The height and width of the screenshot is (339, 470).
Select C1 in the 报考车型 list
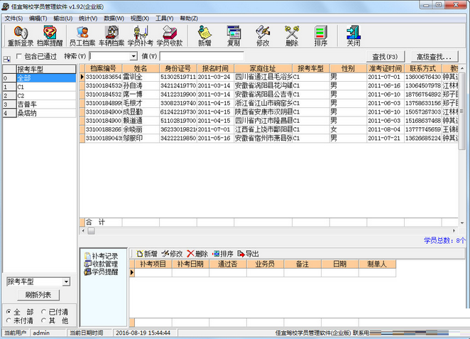[x=46, y=87]
